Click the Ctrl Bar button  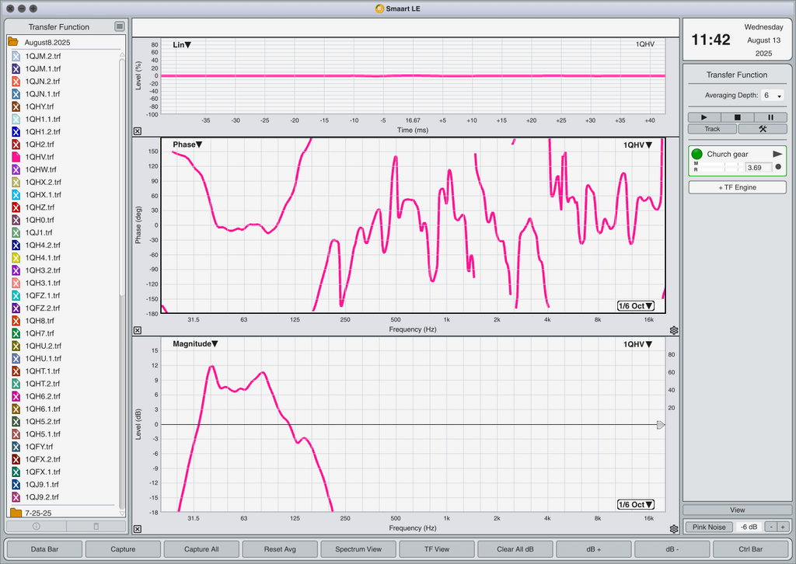point(750,548)
